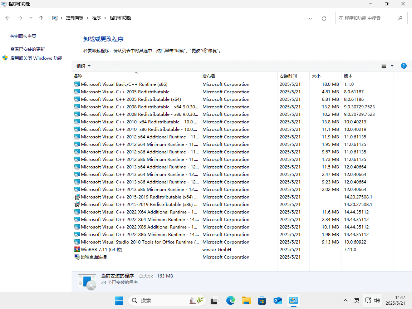Click 控制面板 breadcrumb in address bar
Screen dimensions: 412x309
click(x=75, y=18)
